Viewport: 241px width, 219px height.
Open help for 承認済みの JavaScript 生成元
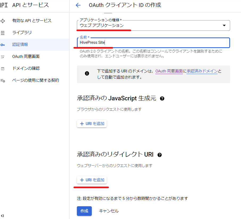coord(162,98)
